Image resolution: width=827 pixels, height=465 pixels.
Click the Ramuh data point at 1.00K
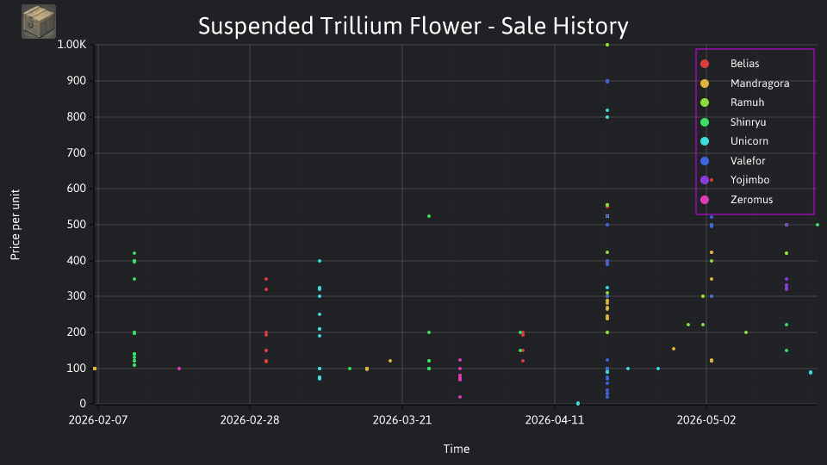click(607, 45)
